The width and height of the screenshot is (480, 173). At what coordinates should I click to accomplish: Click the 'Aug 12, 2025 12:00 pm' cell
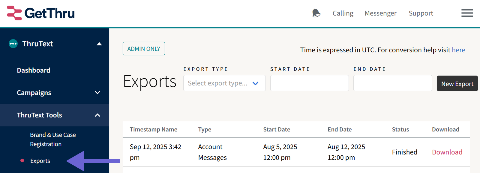click(x=346, y=152)
